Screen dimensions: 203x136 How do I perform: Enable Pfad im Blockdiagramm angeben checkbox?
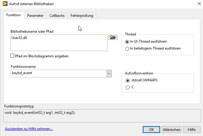(x=12, y=56)
